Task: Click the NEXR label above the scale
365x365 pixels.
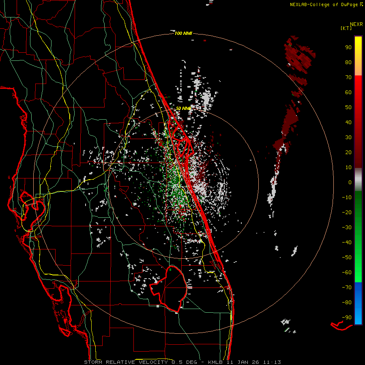Action: pyautogui.click(x=356, y=24)
